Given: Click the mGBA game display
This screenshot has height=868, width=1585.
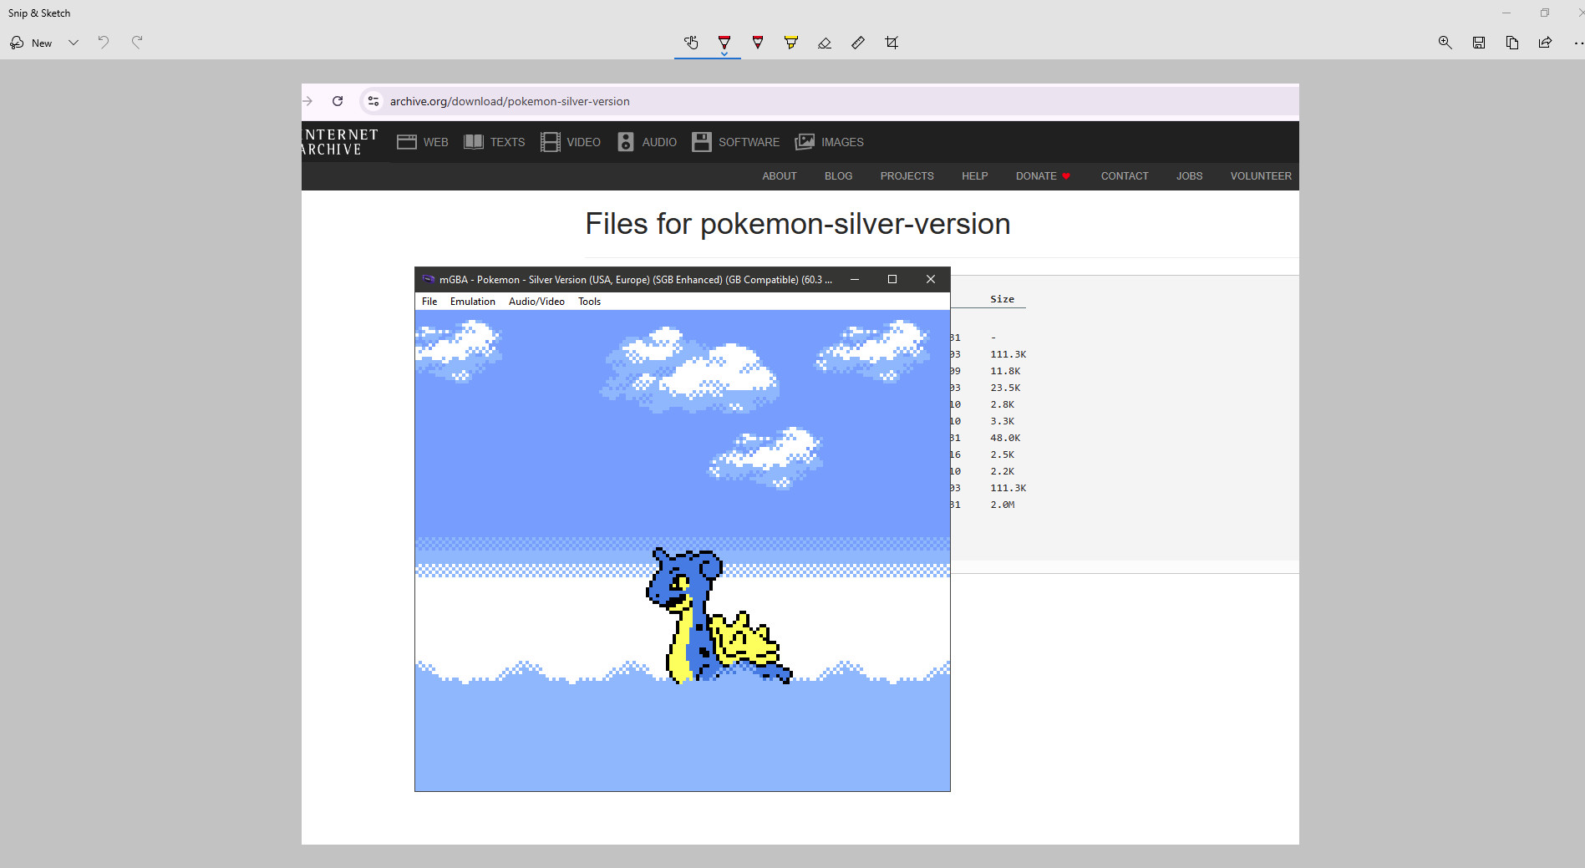Looking at the screenshot, I should point(683,551).
